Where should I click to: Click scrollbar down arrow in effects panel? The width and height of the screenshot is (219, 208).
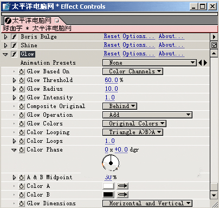[214, 196]
